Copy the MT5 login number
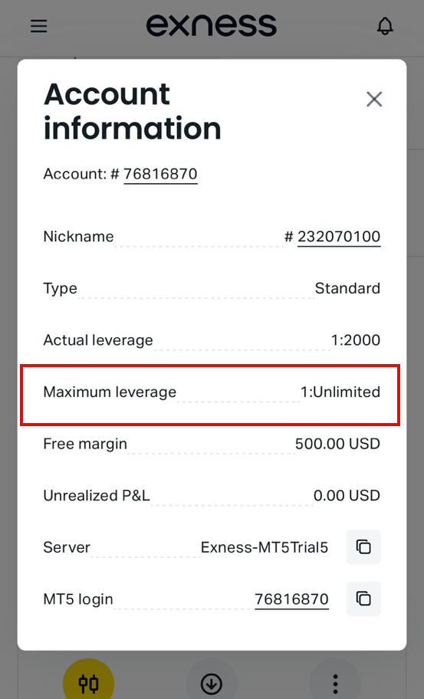Image resolution: width=424 pixels, height=699 pixels. (x=363, y=599)
